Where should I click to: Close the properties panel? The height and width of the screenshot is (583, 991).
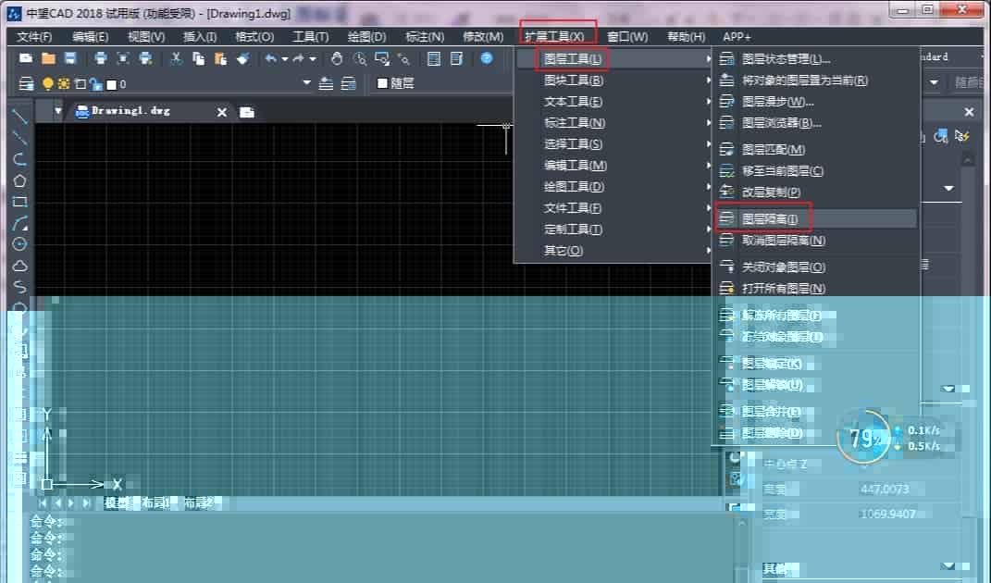pos(969,112)
